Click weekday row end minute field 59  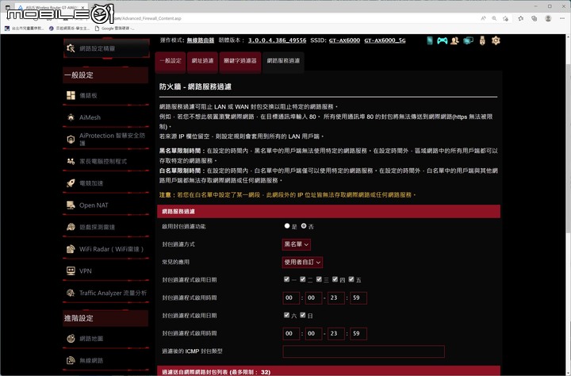(x=358, y=298)
